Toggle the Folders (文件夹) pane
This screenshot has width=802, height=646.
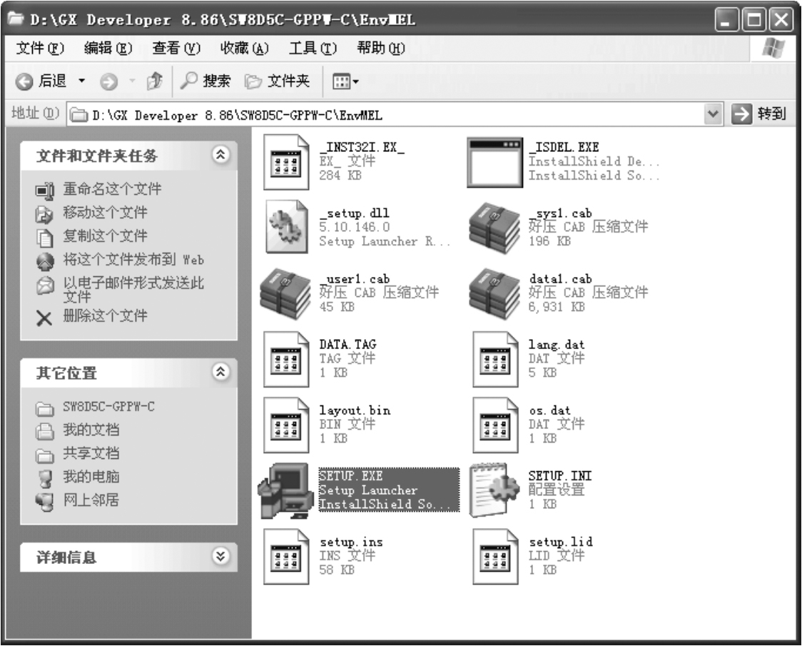[278, 81]
